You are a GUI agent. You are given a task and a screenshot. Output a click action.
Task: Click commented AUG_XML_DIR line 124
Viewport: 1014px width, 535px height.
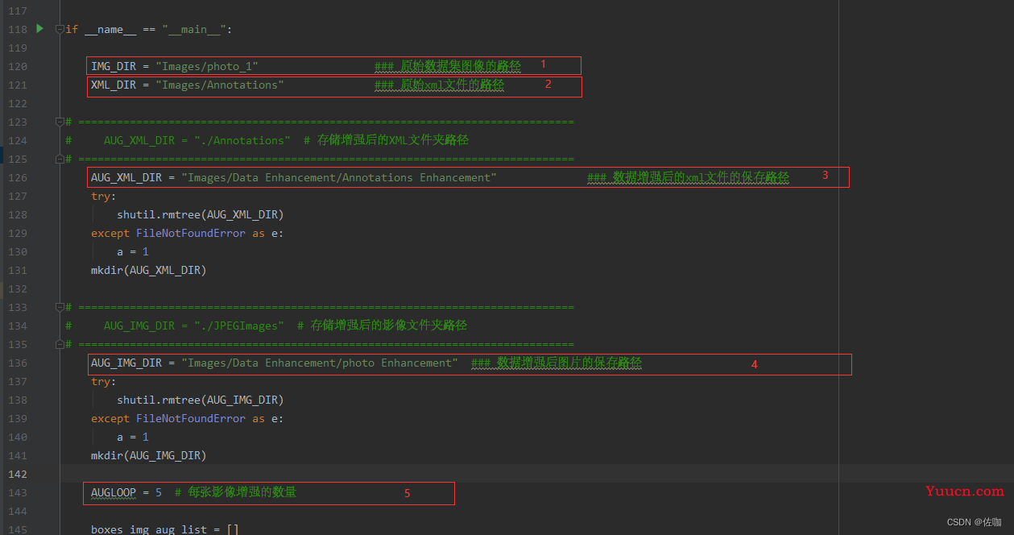[x=267, y=140]
